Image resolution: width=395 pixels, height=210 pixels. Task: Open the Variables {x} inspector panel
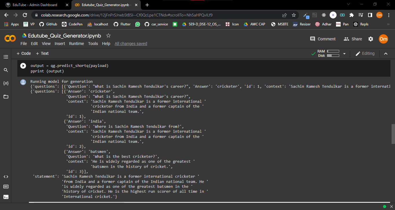6,83
